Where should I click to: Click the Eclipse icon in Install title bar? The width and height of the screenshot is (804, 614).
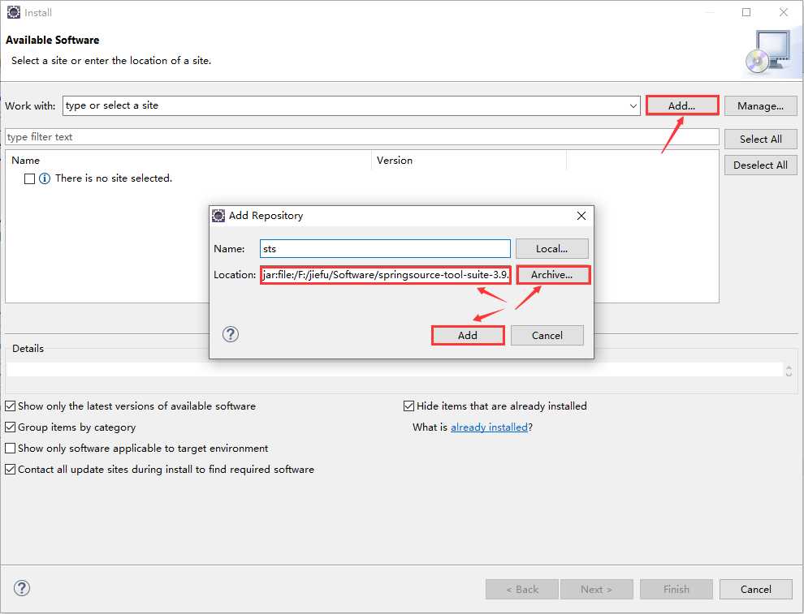tap(13, 12)
